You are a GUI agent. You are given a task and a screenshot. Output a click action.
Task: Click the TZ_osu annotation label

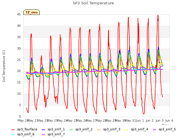32,12
